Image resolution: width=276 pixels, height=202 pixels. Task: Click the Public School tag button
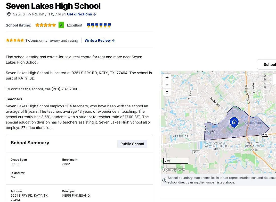tap(132, 144)
